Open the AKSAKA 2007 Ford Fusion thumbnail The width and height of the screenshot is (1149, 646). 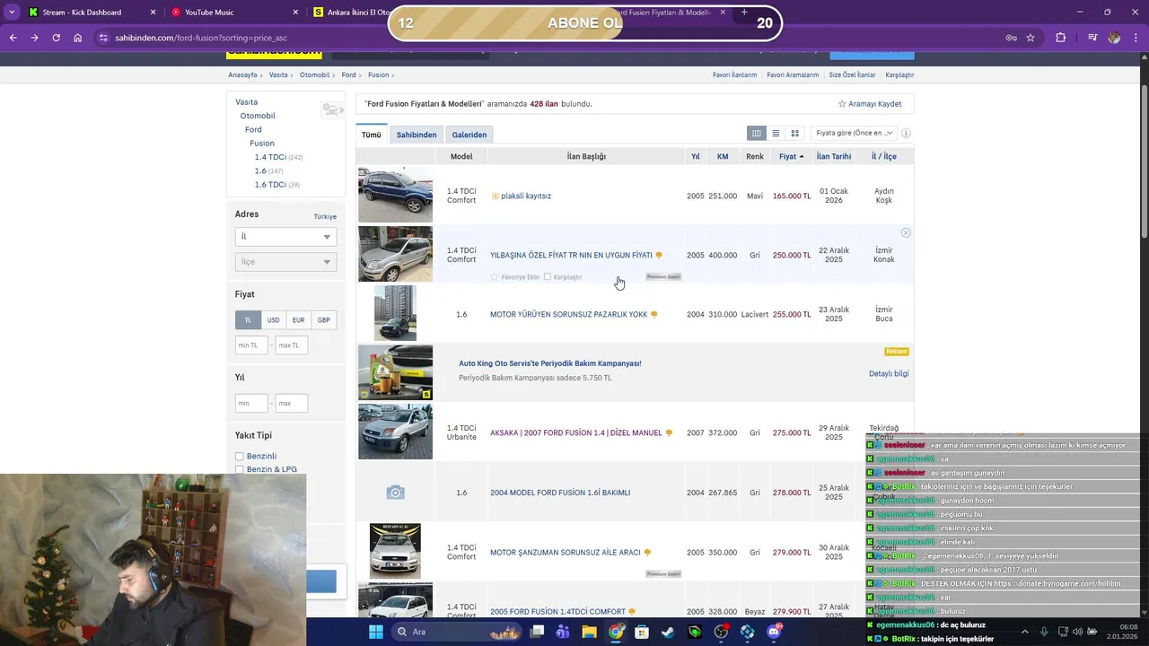(x=395, y=432)
